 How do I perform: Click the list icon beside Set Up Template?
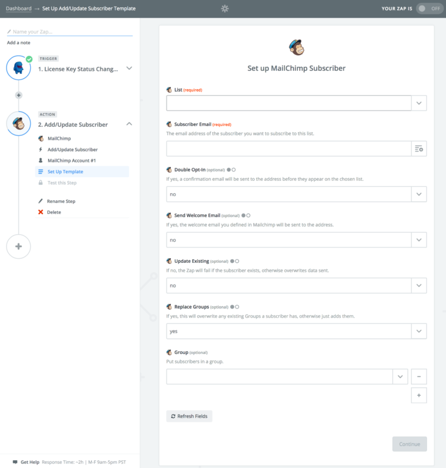40,171
